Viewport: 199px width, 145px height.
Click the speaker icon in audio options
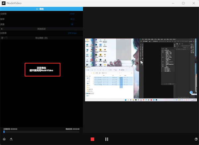tap(2, 29)
